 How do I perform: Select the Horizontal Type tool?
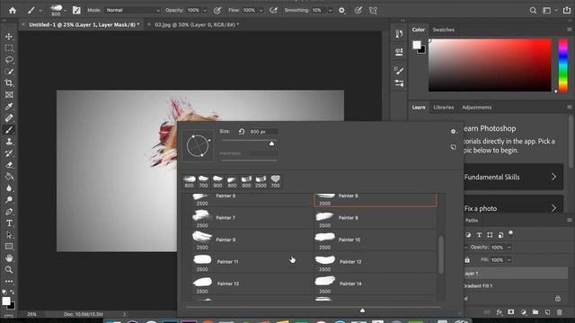coord(9,223)
